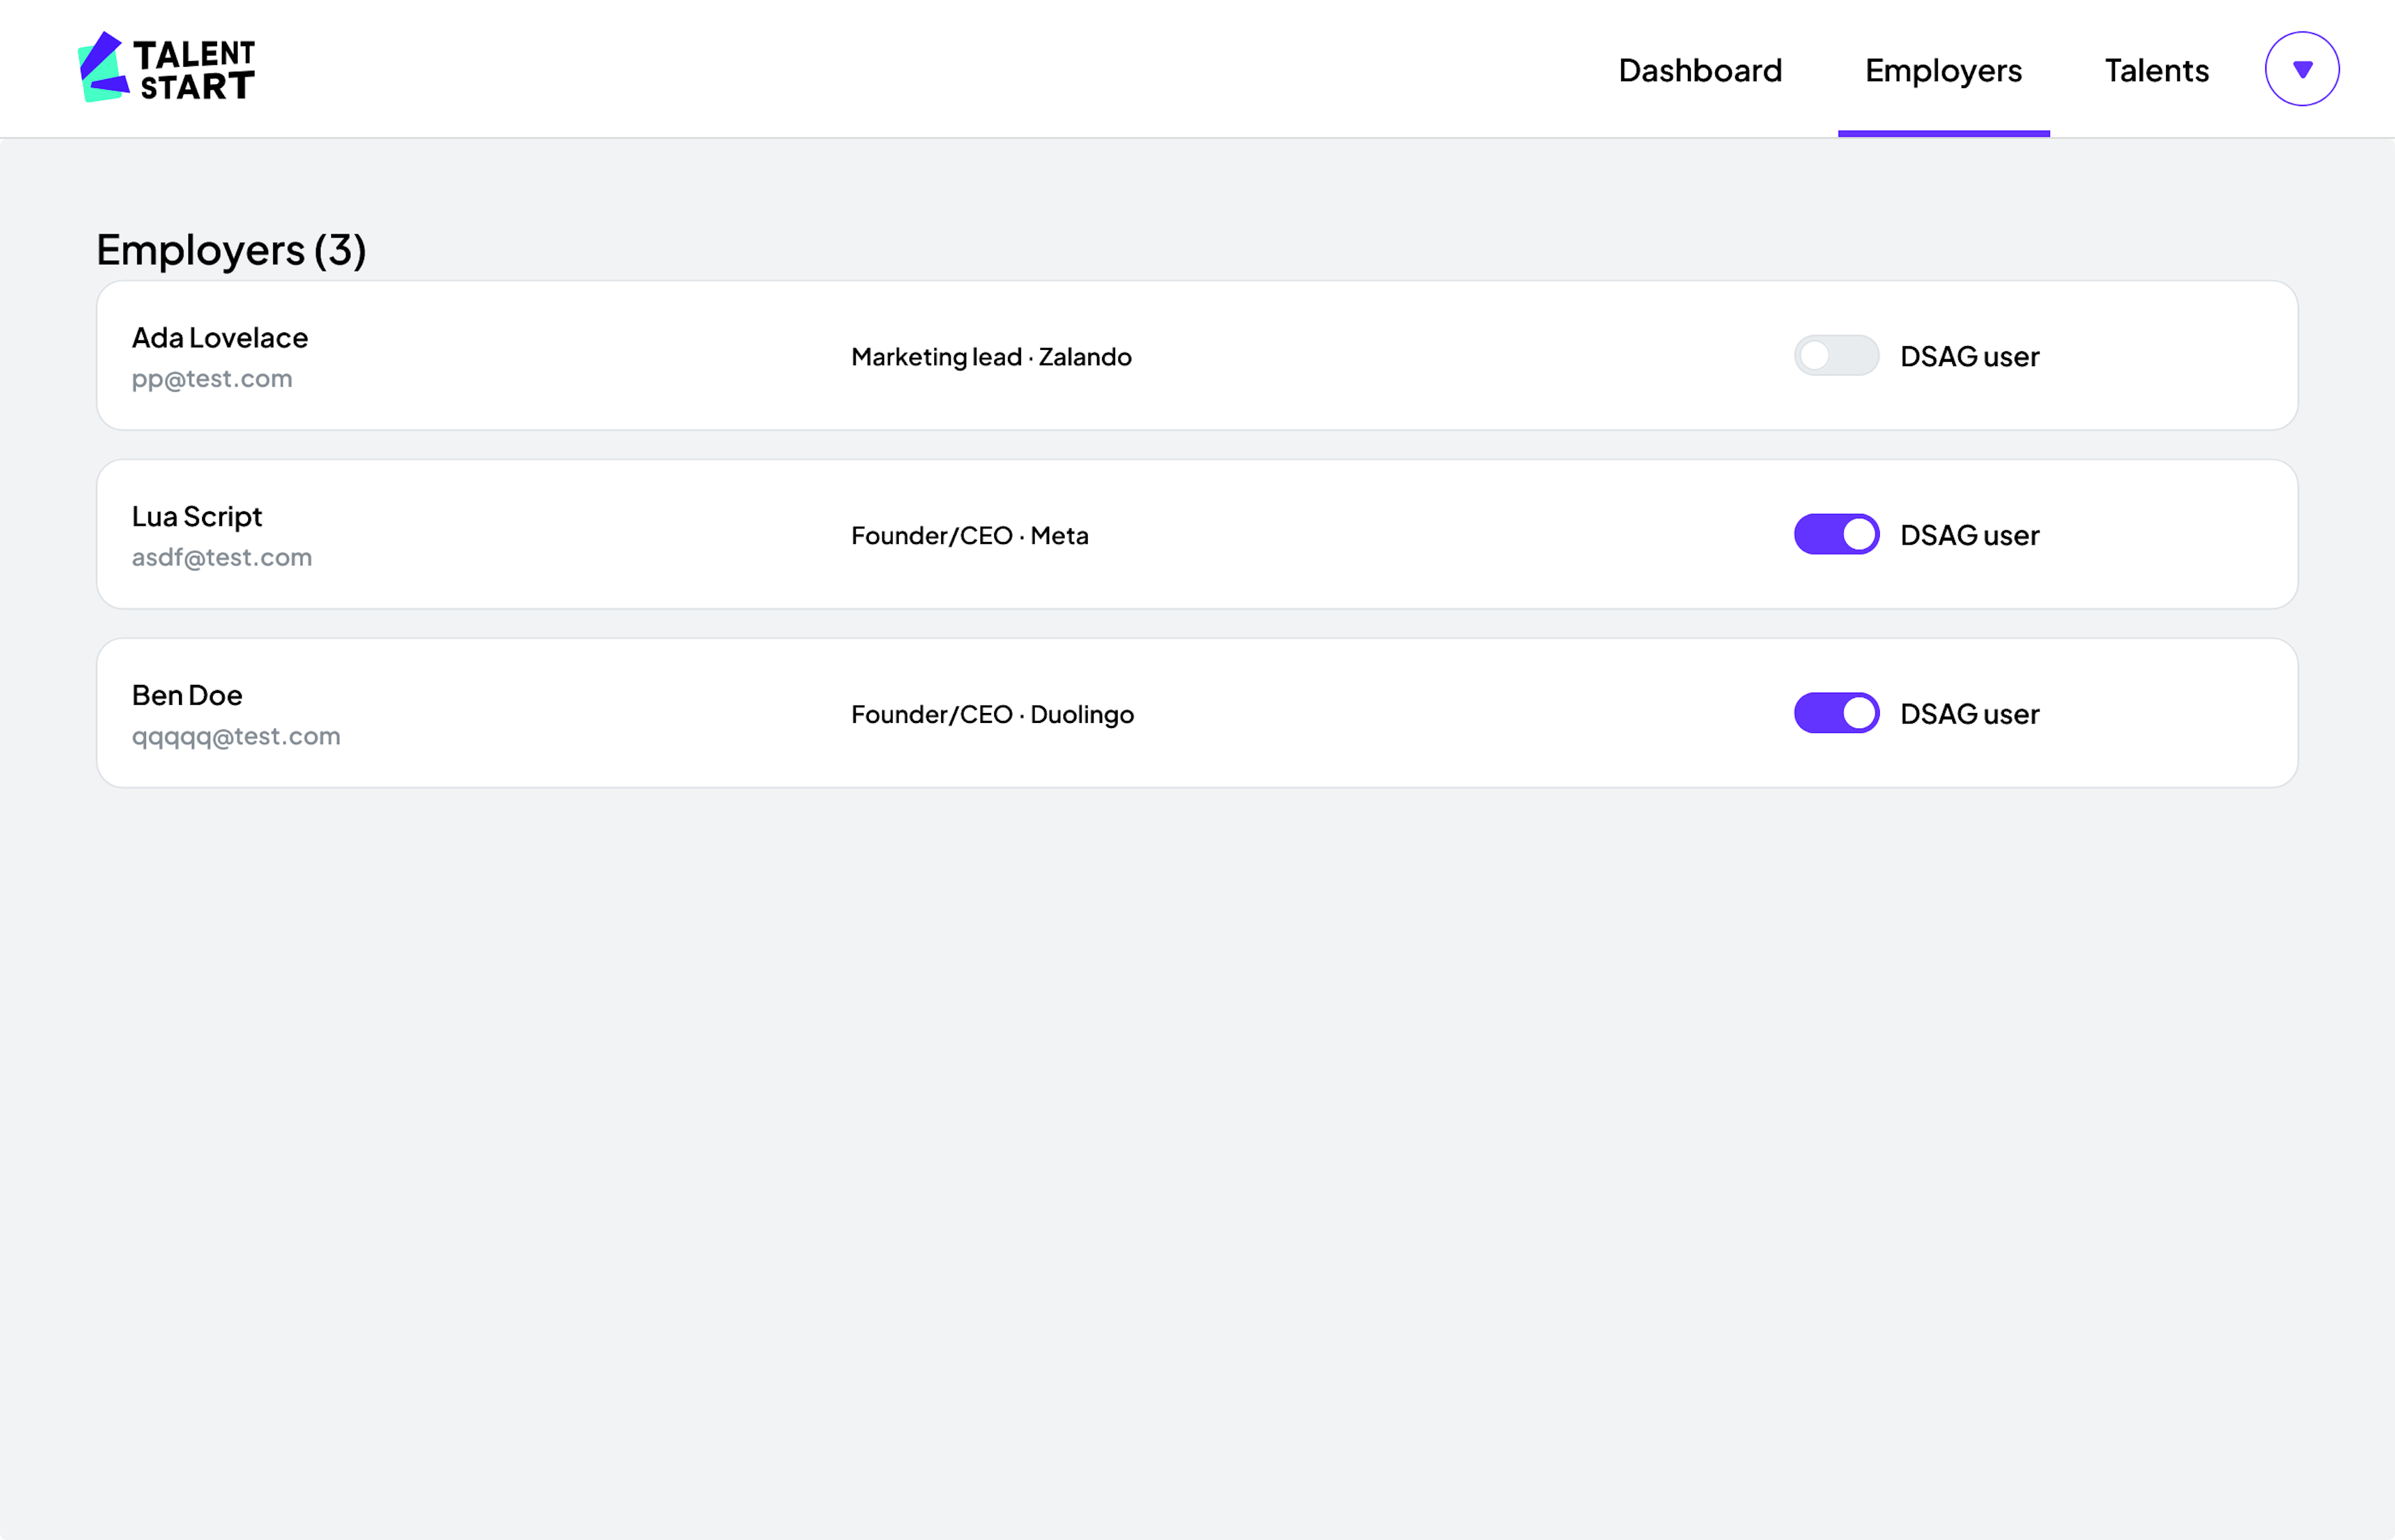Open the user menu dropdown arrow

2302,69
